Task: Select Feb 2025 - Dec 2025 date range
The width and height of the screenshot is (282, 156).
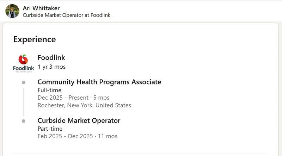Action: pyautogui.click(x=65, y=136)
